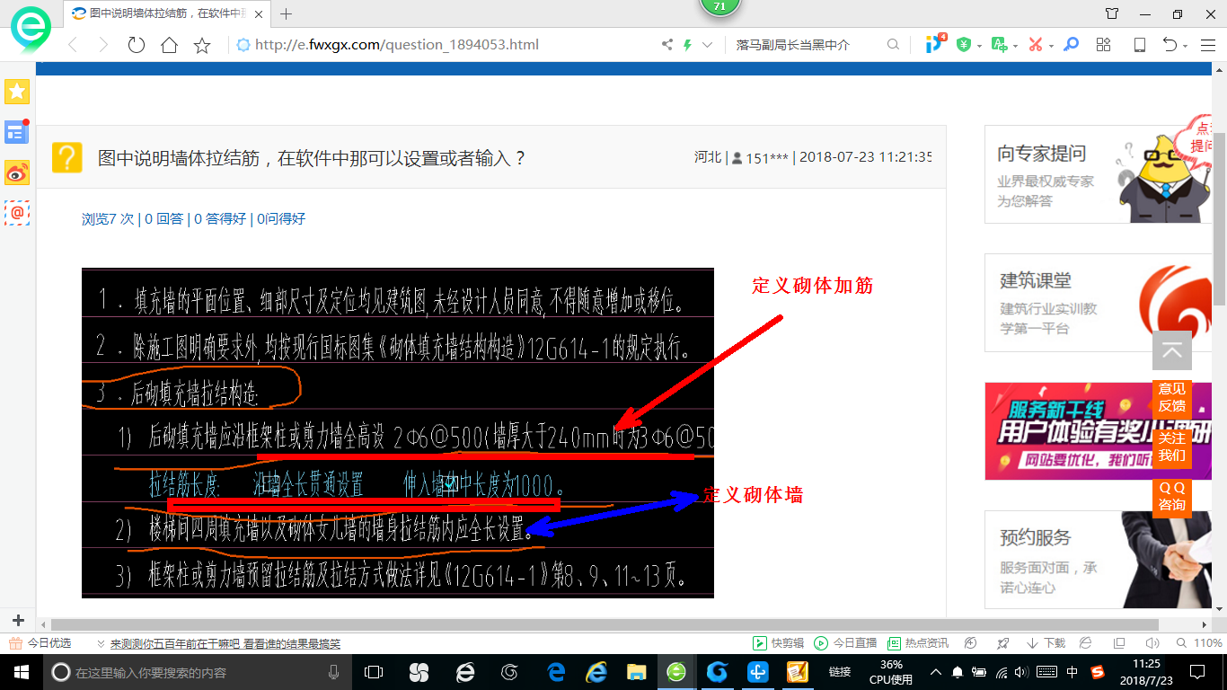Click the search magnifier icon
This screenshot has height=690, width=1227.
pyautogui.click(x=893, y=45)
